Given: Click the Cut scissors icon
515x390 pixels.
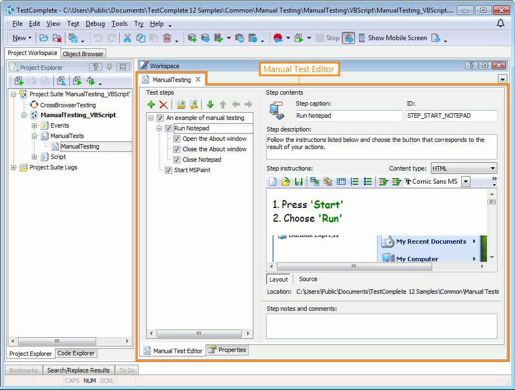Looking at the screenshot, I should pos(127,38).
